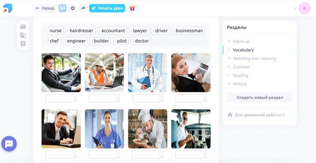Open the translate icon in left sidebar

(23, 35)
